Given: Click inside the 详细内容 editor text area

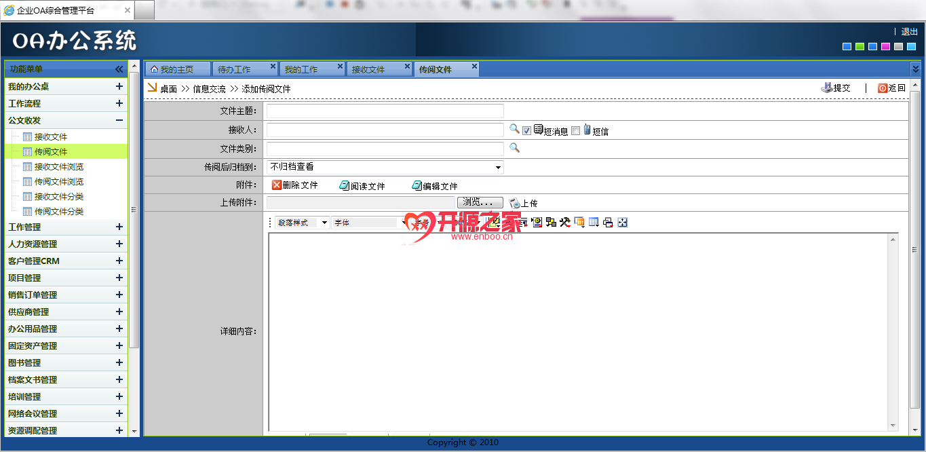Looking at the screenshot, I should coord(578,331).
